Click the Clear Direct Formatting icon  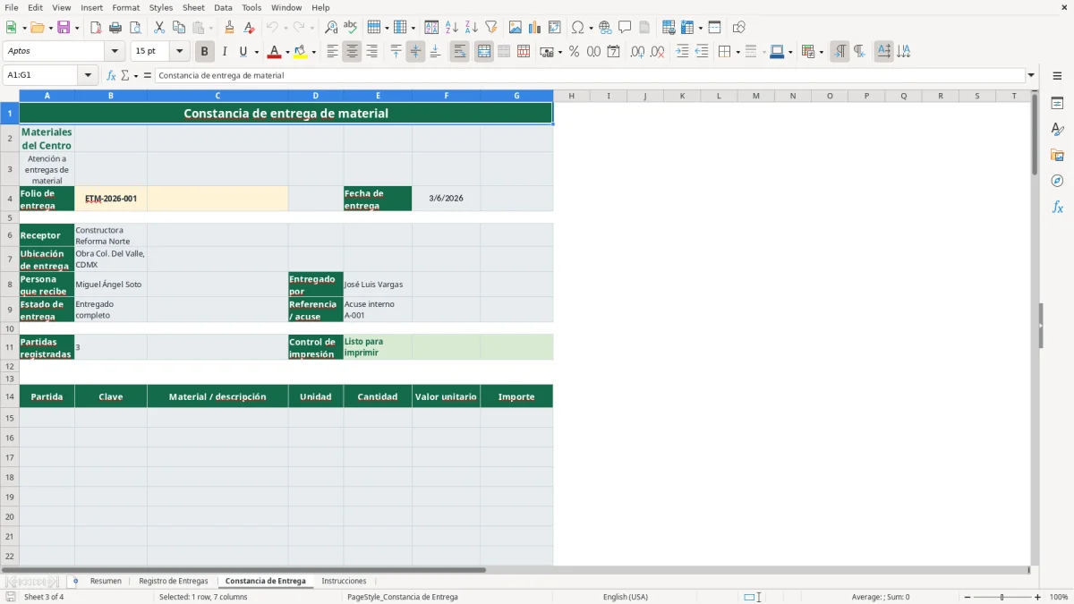click(x=249, y=28)
